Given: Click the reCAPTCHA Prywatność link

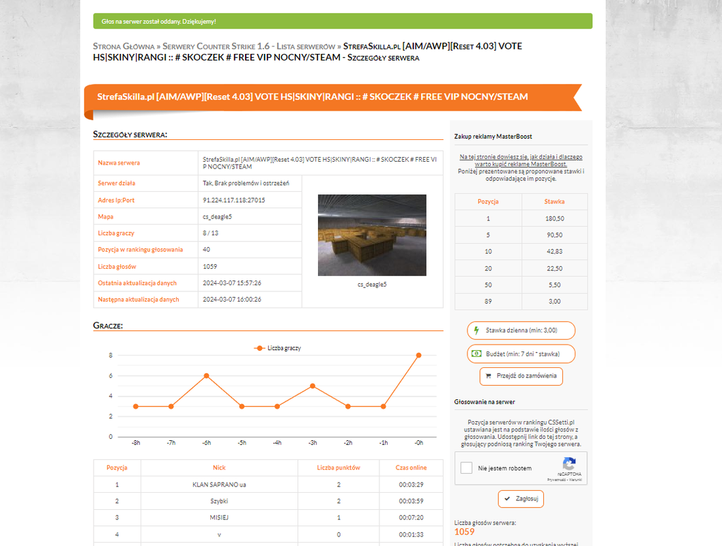Looking at the screenshot, I should tap(556, 480).
